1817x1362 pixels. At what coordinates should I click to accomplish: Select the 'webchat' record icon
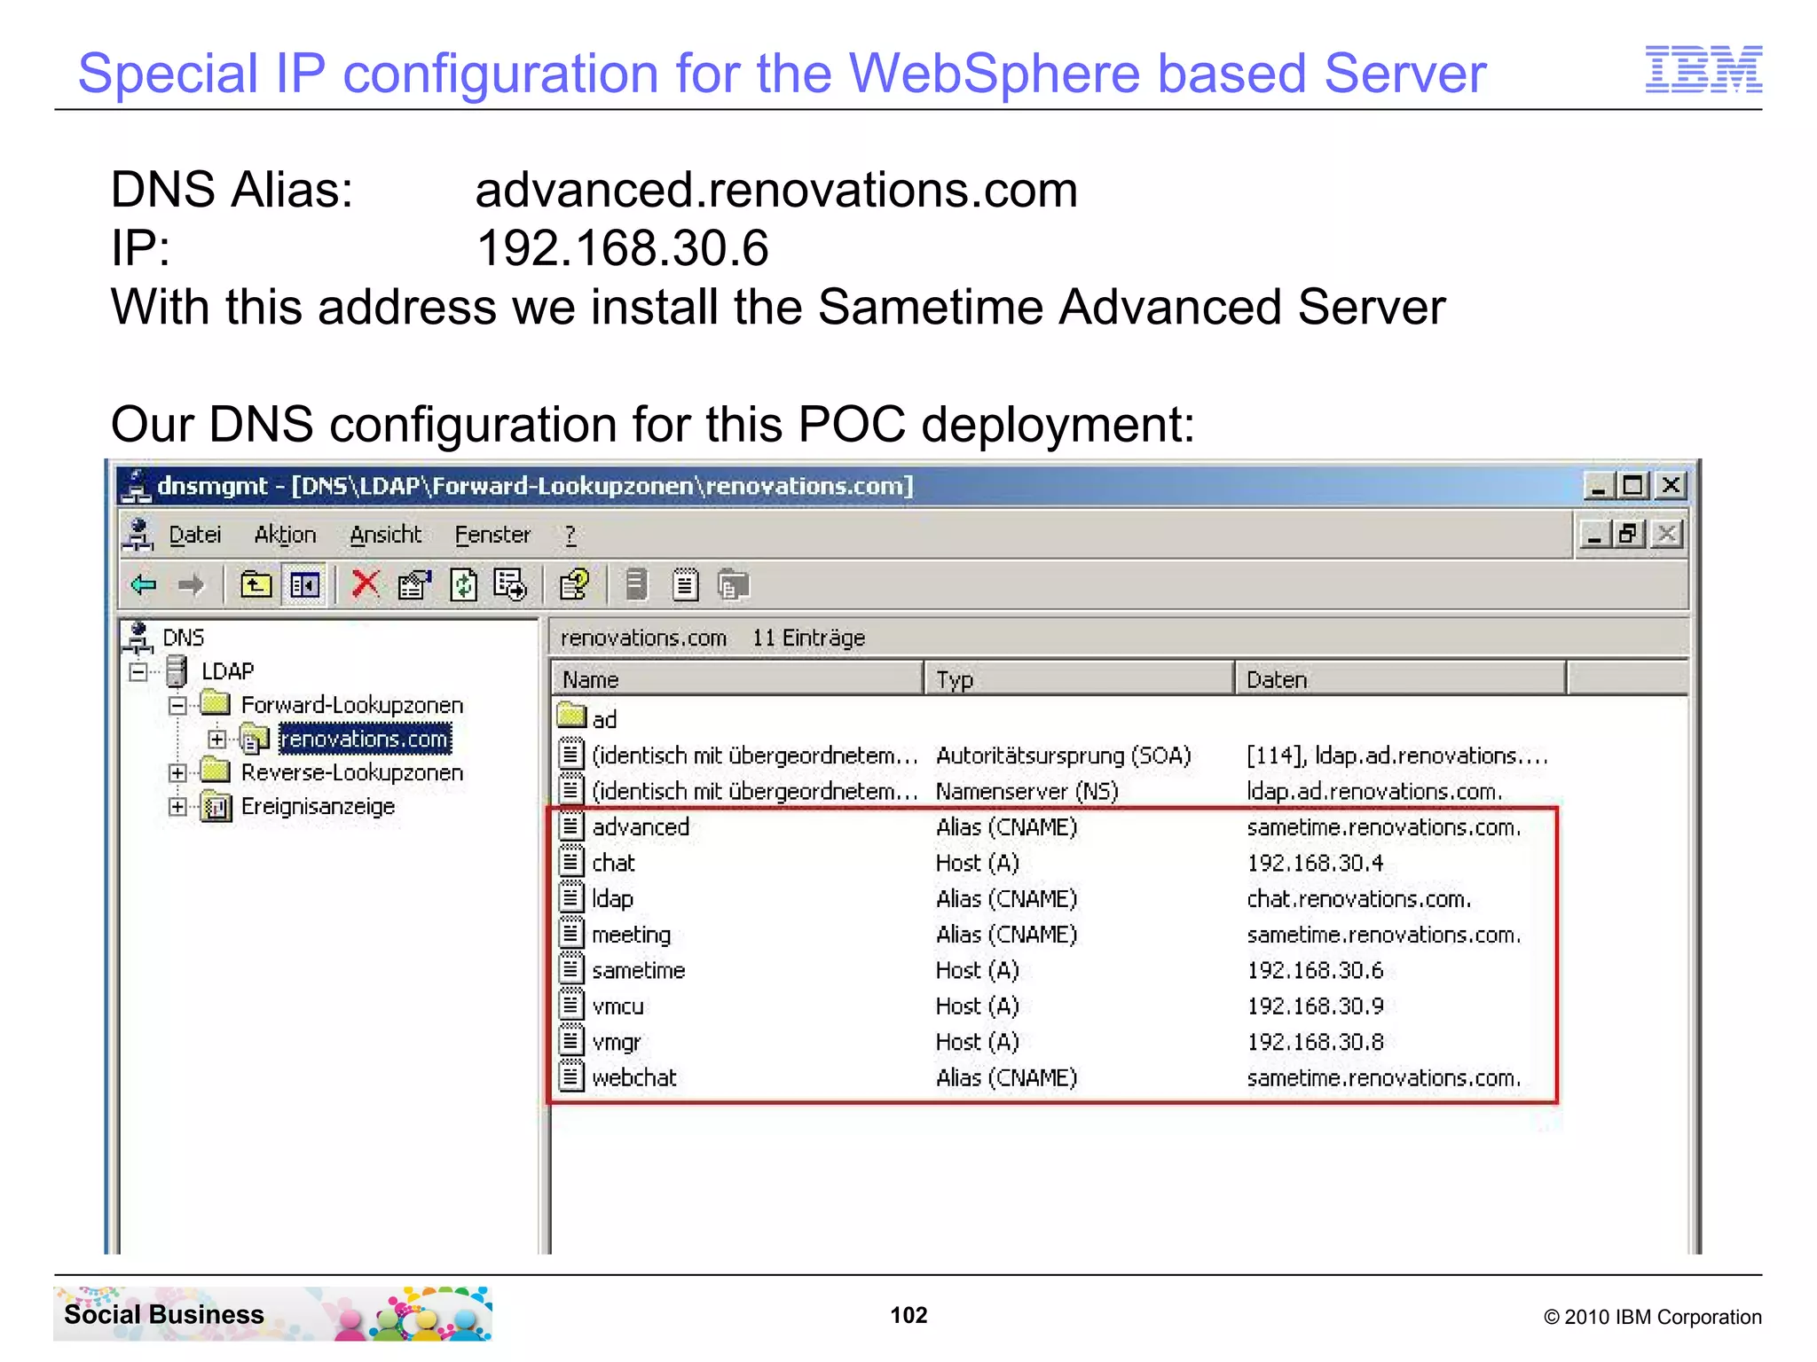coord(571,1077)
